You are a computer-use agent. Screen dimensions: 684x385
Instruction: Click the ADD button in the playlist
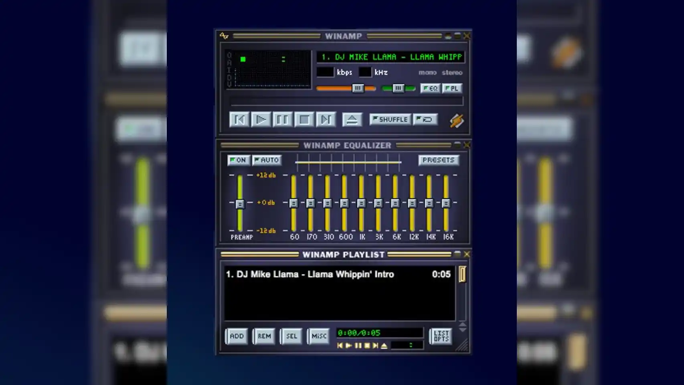tap(236, 336)
